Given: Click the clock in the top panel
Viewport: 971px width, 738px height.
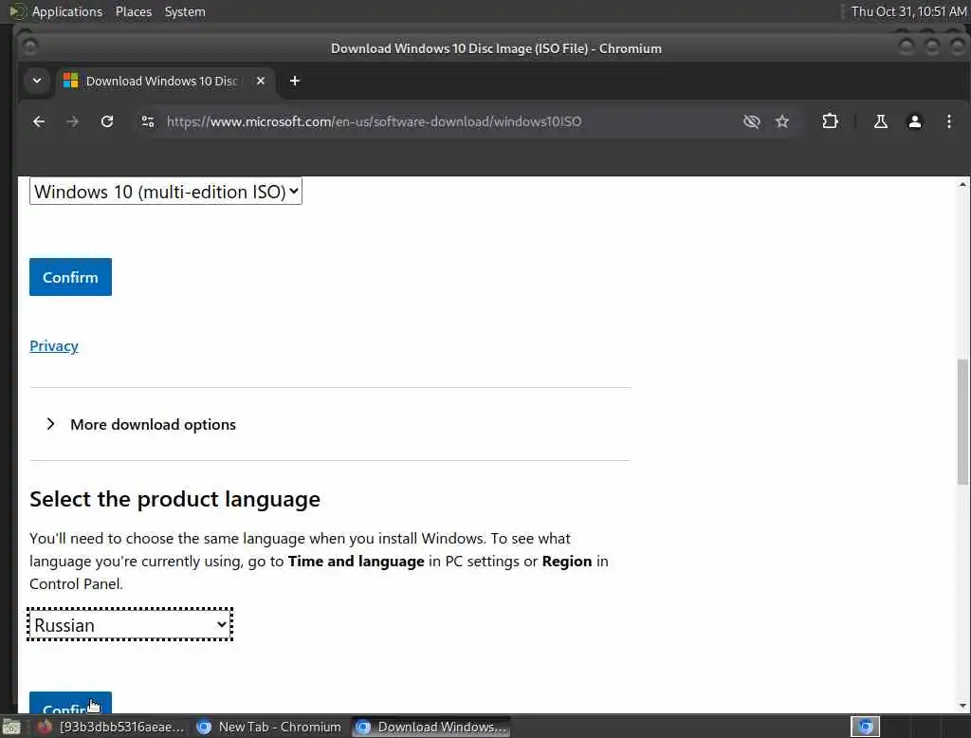Looking at the screenshot, I should [x=908, y=11].
